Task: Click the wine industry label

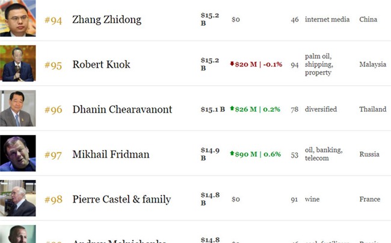Action: [x=312, y=199]
